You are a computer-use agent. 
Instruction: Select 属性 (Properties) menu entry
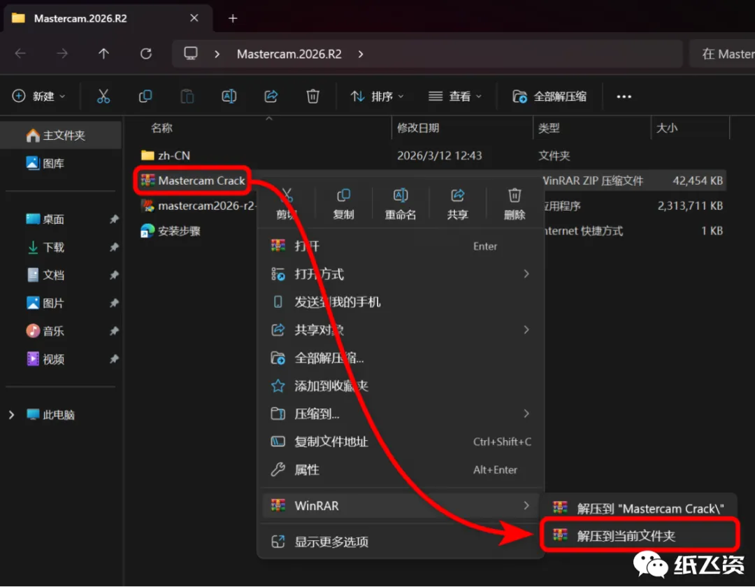[x=401, y=469]
